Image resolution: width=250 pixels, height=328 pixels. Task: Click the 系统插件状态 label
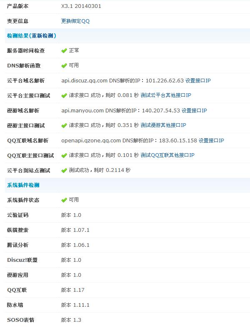tap(23, 200)
